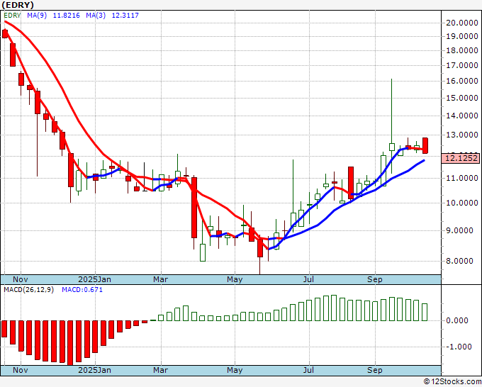Click the 19.0000 price axis label
Screen dimensions: 482x387
coord(461,36)
